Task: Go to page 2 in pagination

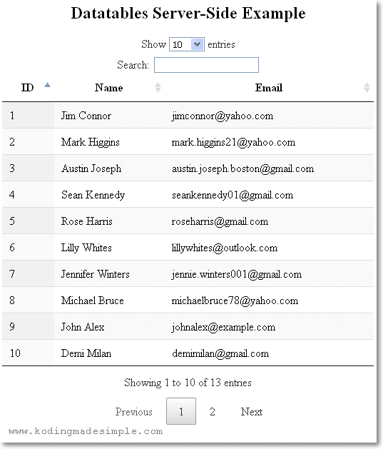Action: [x=213, y=412]
